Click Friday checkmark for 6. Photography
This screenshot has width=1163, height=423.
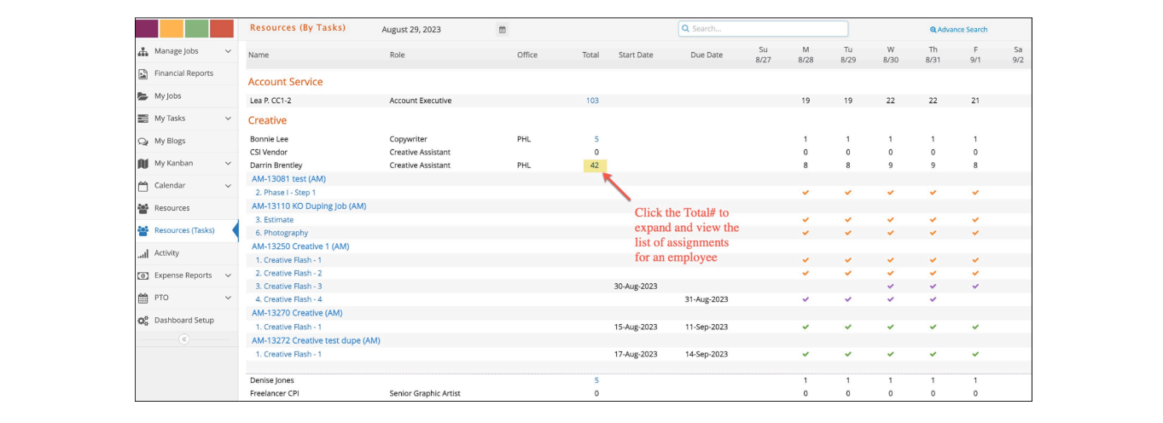click(975, 233)
